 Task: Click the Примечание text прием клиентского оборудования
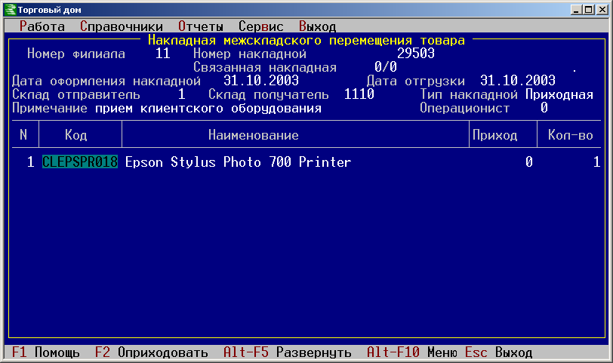click(x=208, y=108)
